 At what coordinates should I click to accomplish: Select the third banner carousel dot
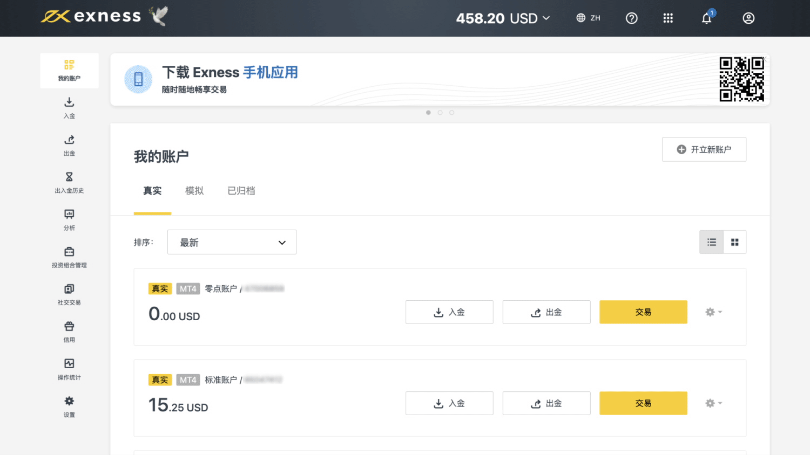452,113
